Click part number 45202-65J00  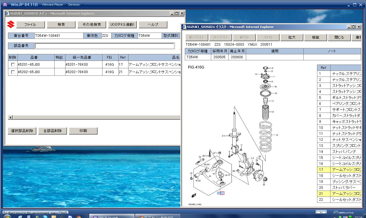coord(29,72)
